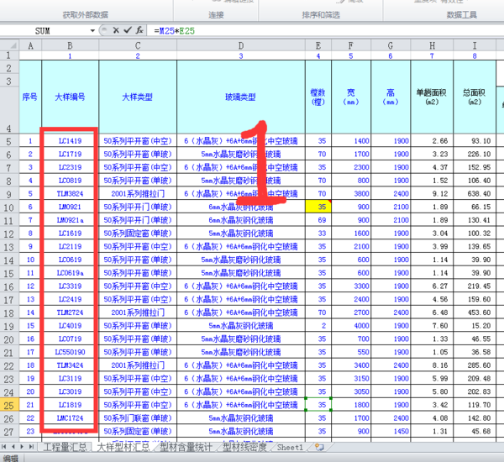Screen dimensions: 504x462
Task: Click 50系列门联窗(单玻) cell
Action: click(x=138, y=418)
